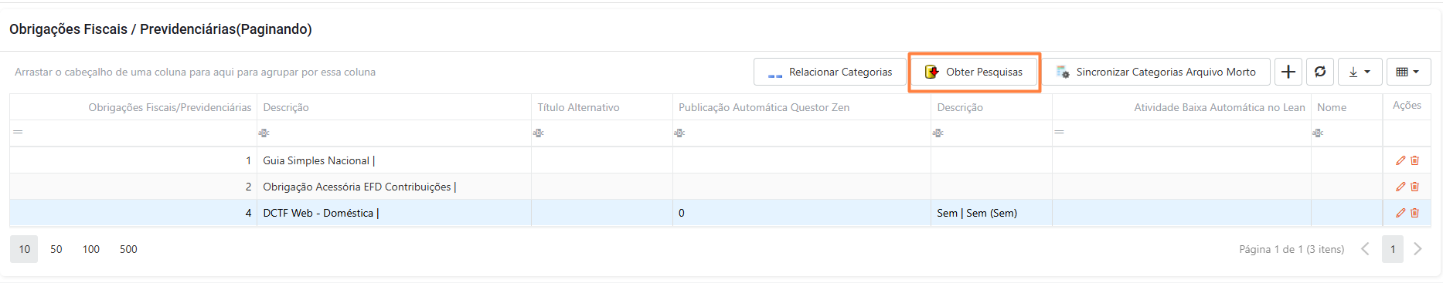
Task: Open the equals filter operator for the first column
Action: click(18, 133)
